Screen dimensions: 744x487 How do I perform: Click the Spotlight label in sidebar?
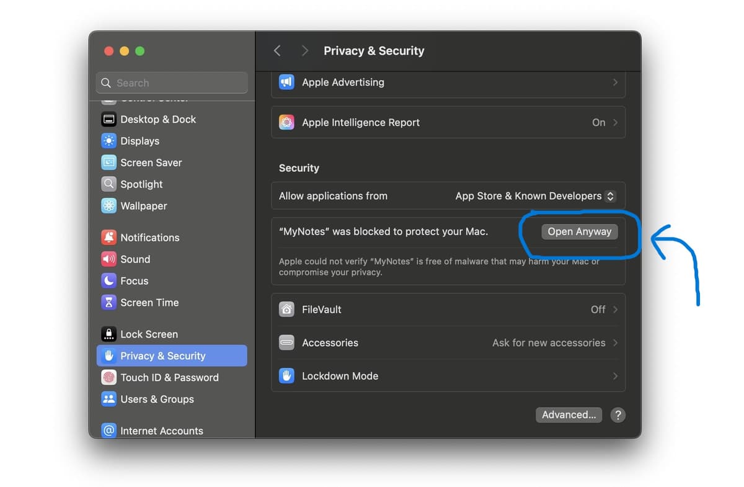tap(141, 184)
